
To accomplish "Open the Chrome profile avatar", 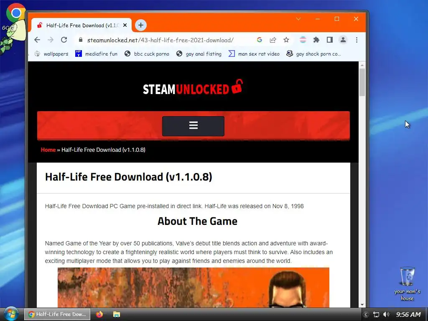I will tap(343, 40).
